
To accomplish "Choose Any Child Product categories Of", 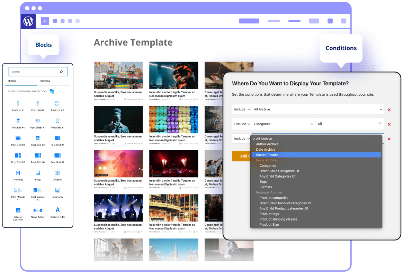I will pyautogui.click(x=316, y=209).
